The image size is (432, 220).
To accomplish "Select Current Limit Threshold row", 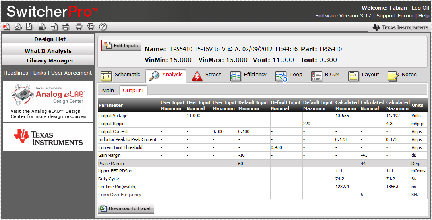I will point(263,147).
